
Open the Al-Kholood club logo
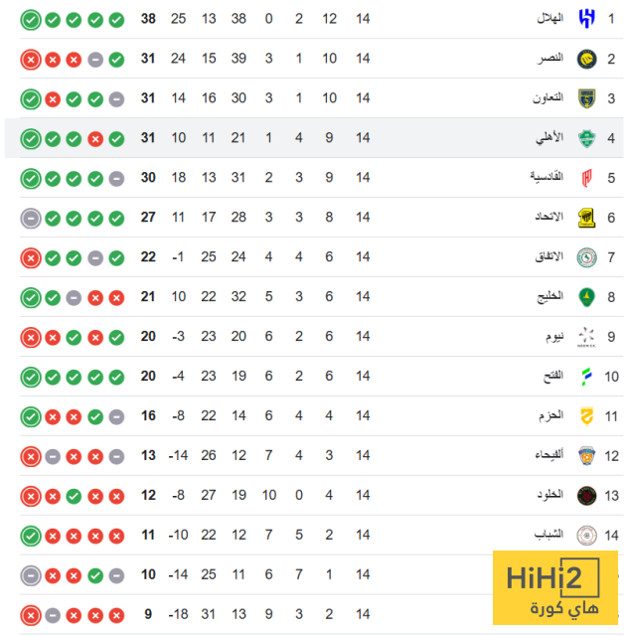tap(586, 495)
